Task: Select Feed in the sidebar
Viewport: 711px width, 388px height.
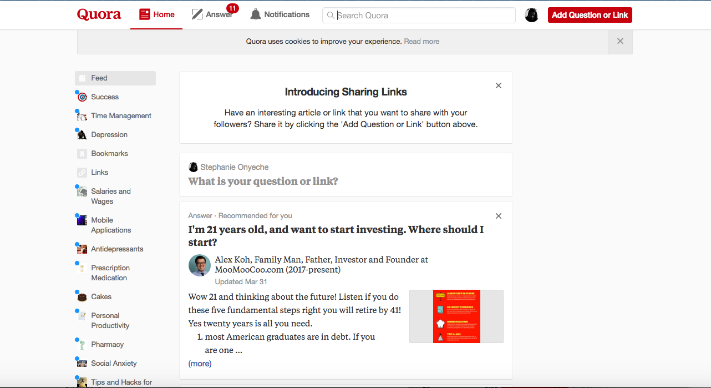Action: 115,78
